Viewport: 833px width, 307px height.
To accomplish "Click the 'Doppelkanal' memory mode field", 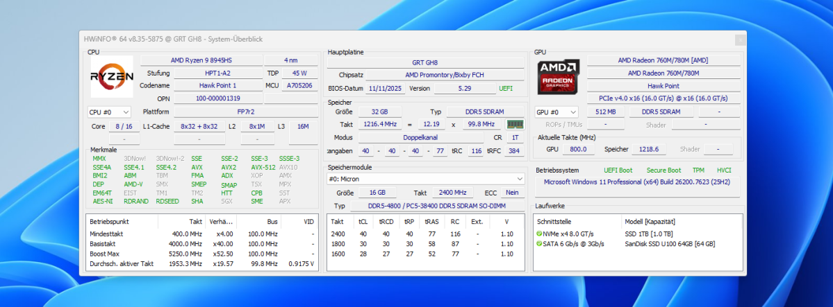I will pyautogui.click(x=421, y=137).
